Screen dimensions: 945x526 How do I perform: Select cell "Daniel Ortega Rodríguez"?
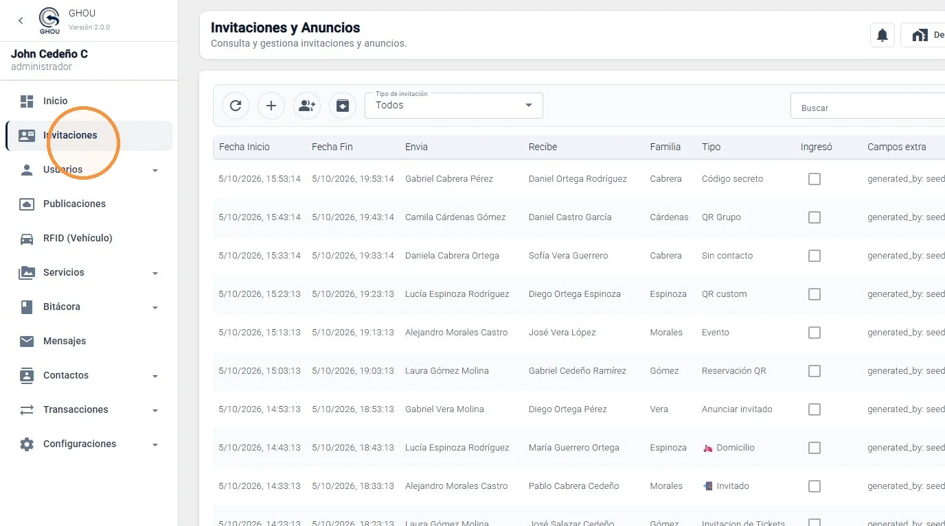point(578,179)
